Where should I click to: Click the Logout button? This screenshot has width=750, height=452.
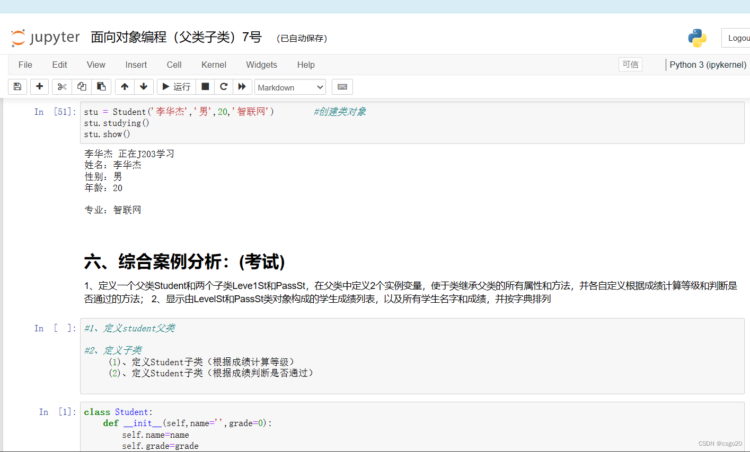pos(737,38)
